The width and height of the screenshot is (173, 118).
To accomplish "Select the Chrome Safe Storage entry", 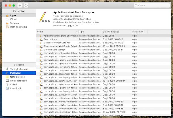I will coord(104,50).
